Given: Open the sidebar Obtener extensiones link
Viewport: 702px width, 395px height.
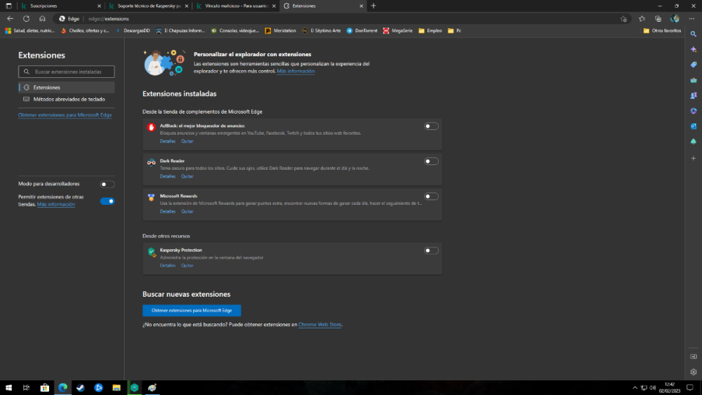Looking at the screenshot, I should tap(65, 115).
